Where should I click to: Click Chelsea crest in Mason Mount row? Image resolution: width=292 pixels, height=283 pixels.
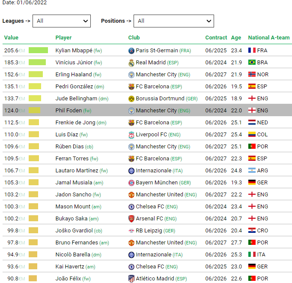click(131, 207)
